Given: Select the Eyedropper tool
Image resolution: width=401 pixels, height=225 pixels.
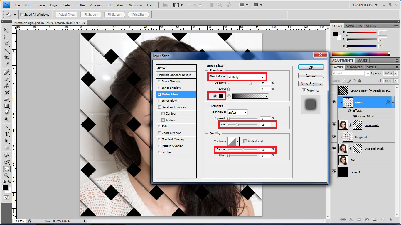Looking at the screenshot, I should click(x=6, y=64).
